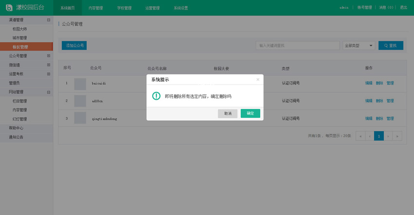Click the green exclamation icon in the dialog
Viewport: 414px width, 215px height.
coord(156,96)
